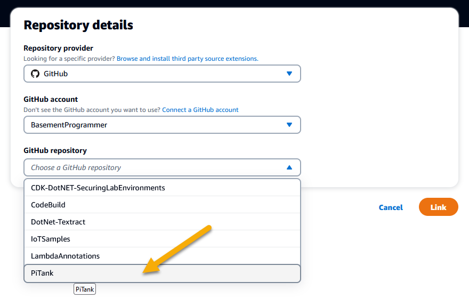469x298 pixels.
Task: Expand the Repository provider dropdown arrow
Action: pyautogui.click(x=289, y=74)
